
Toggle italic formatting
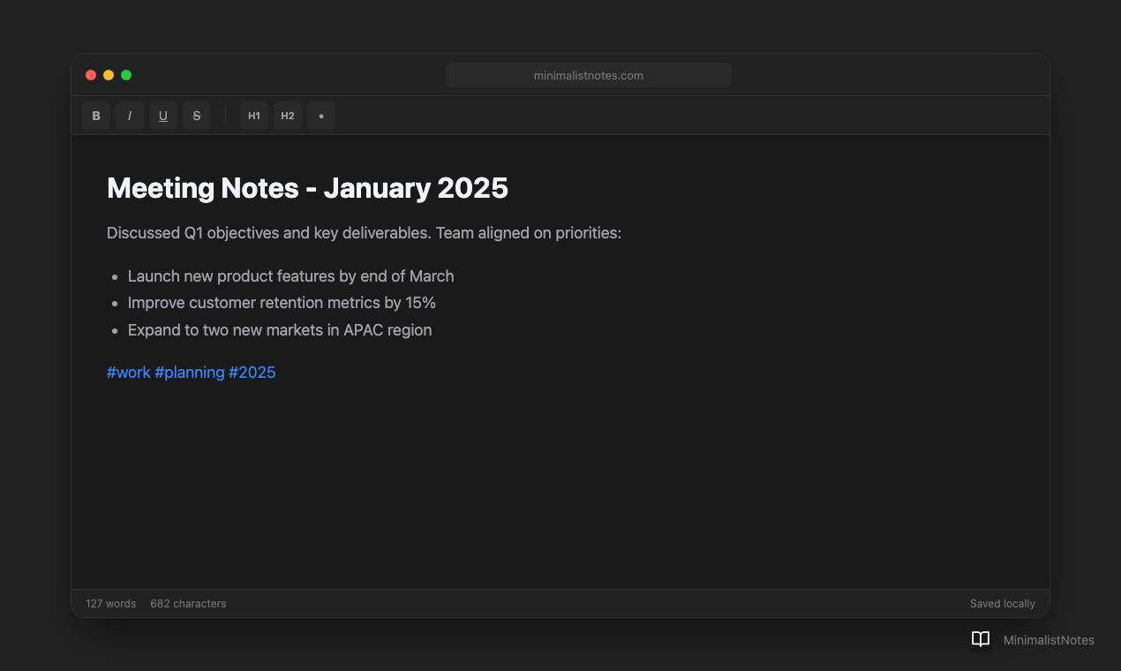pos(129,116)
